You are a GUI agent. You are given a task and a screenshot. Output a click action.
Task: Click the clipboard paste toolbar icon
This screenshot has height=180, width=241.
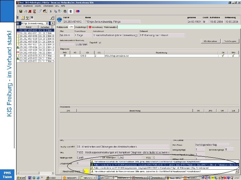pos(65,11)
